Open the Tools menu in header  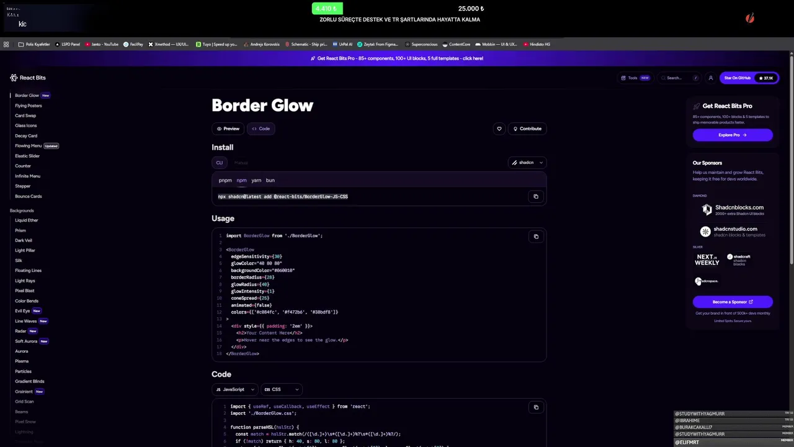coord(635,78)
